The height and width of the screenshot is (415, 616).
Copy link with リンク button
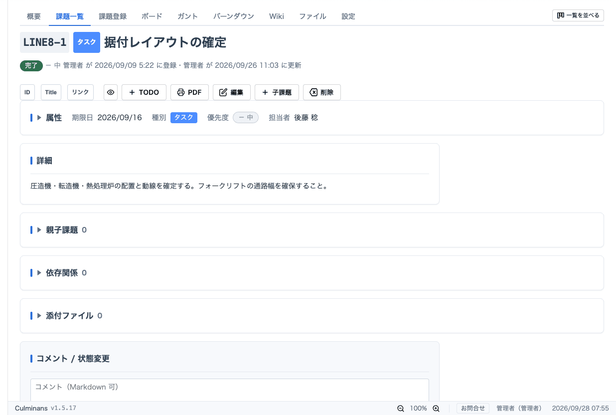(80, 92)
